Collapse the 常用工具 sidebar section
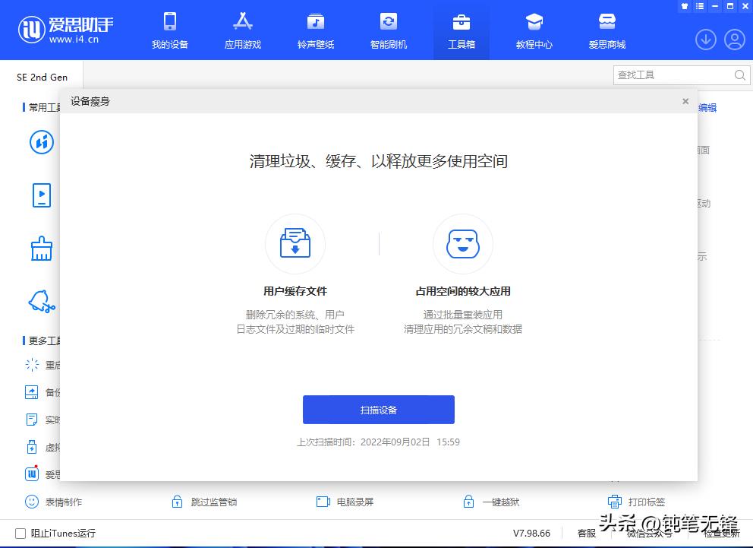 tap(38, 107)
